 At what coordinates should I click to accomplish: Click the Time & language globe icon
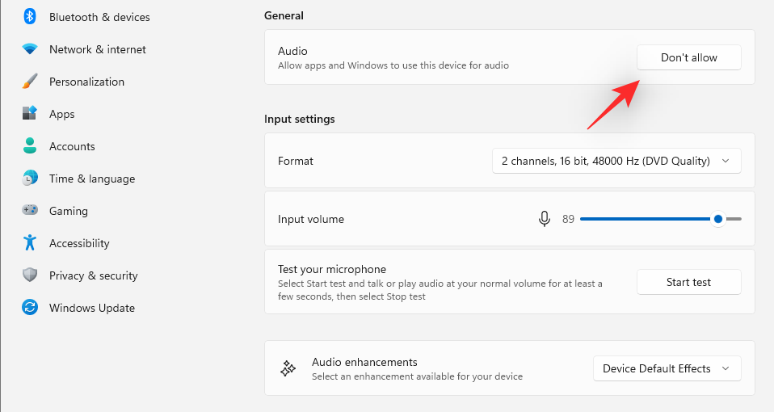point(30,179)
